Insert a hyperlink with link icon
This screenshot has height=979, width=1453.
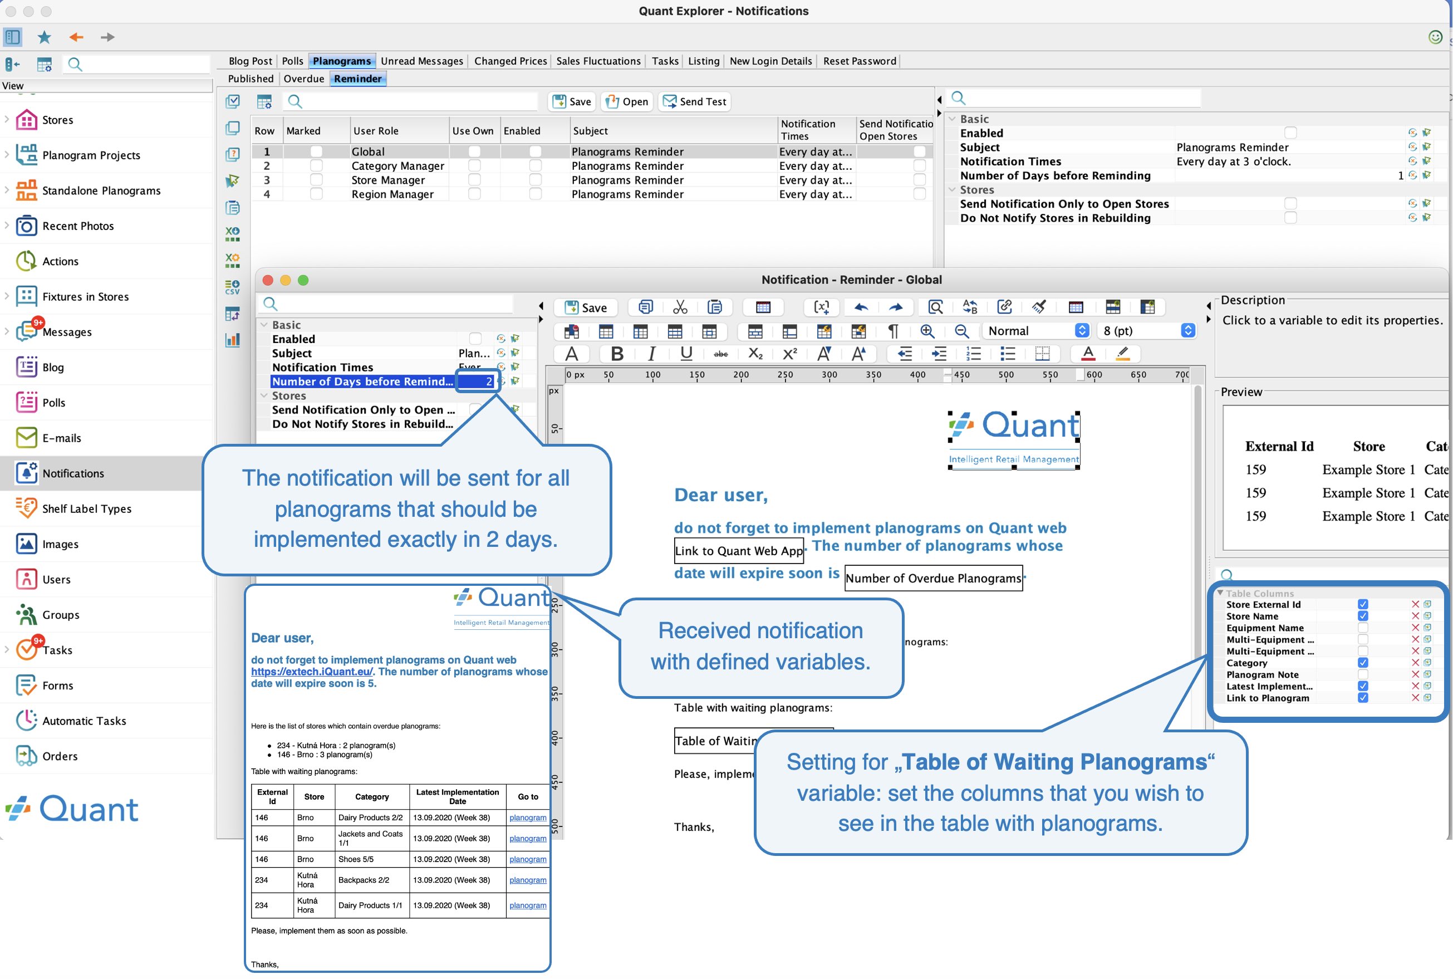(x=1004, y=307)
